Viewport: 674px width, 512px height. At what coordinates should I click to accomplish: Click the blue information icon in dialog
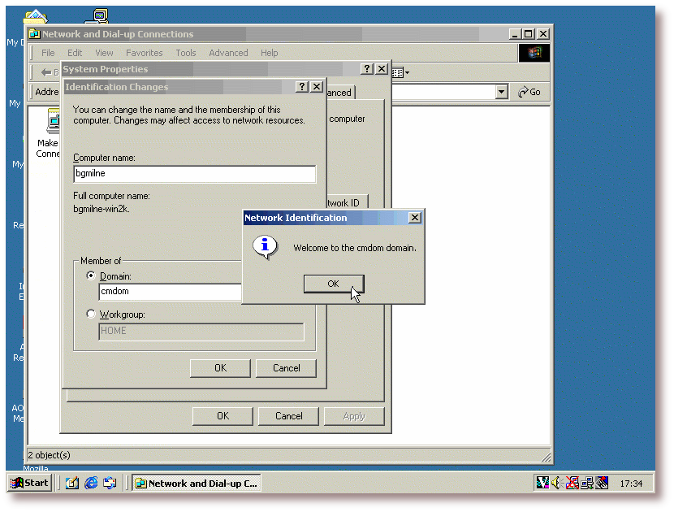click(x=265, y=247)
